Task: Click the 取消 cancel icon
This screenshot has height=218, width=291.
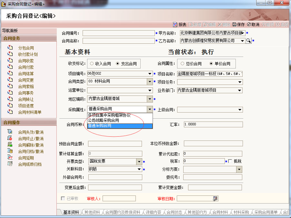Action: click(249, 24)
